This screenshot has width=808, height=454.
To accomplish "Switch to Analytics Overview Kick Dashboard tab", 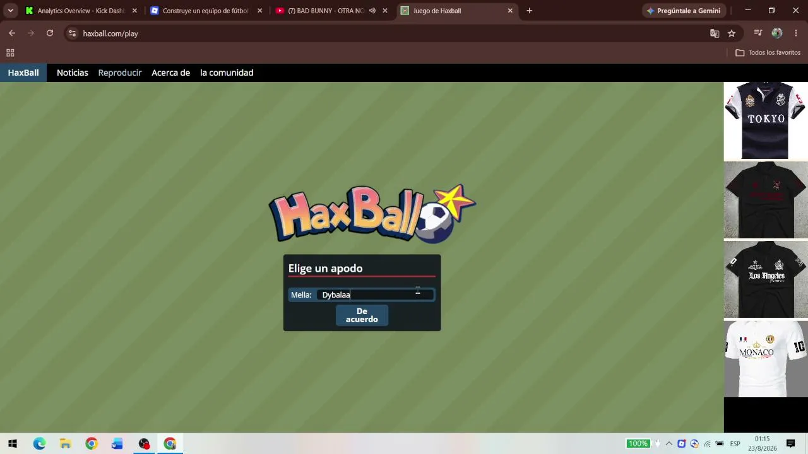I will point(80,11).
